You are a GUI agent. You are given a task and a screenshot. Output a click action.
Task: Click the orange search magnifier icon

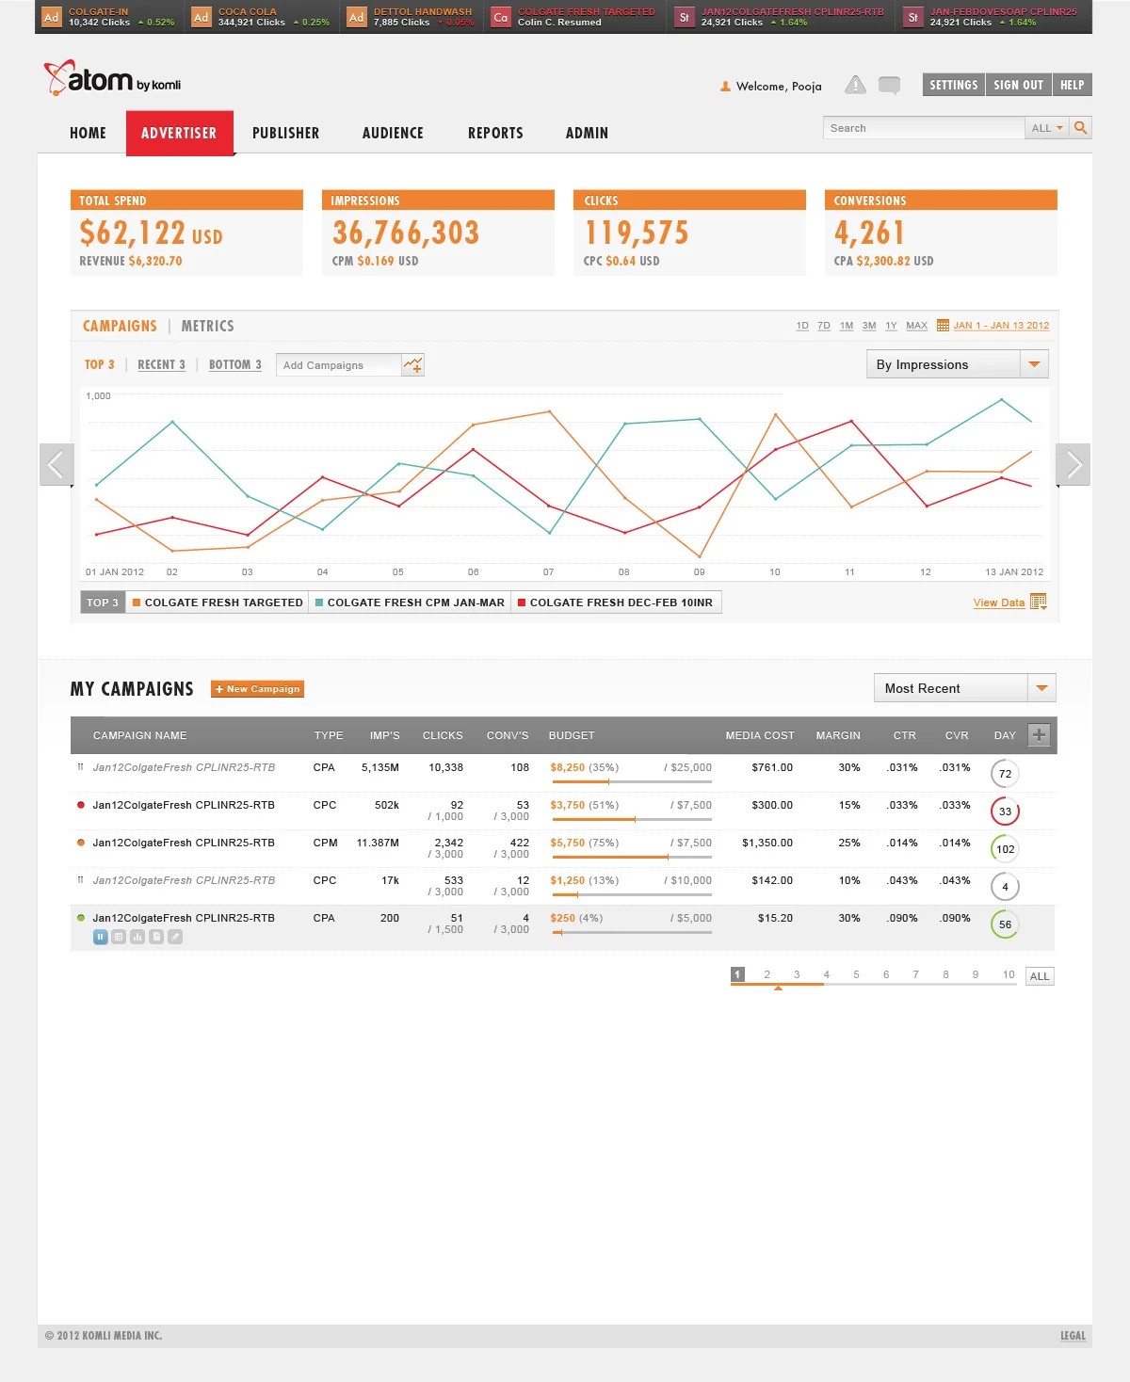click(1080, 128)
